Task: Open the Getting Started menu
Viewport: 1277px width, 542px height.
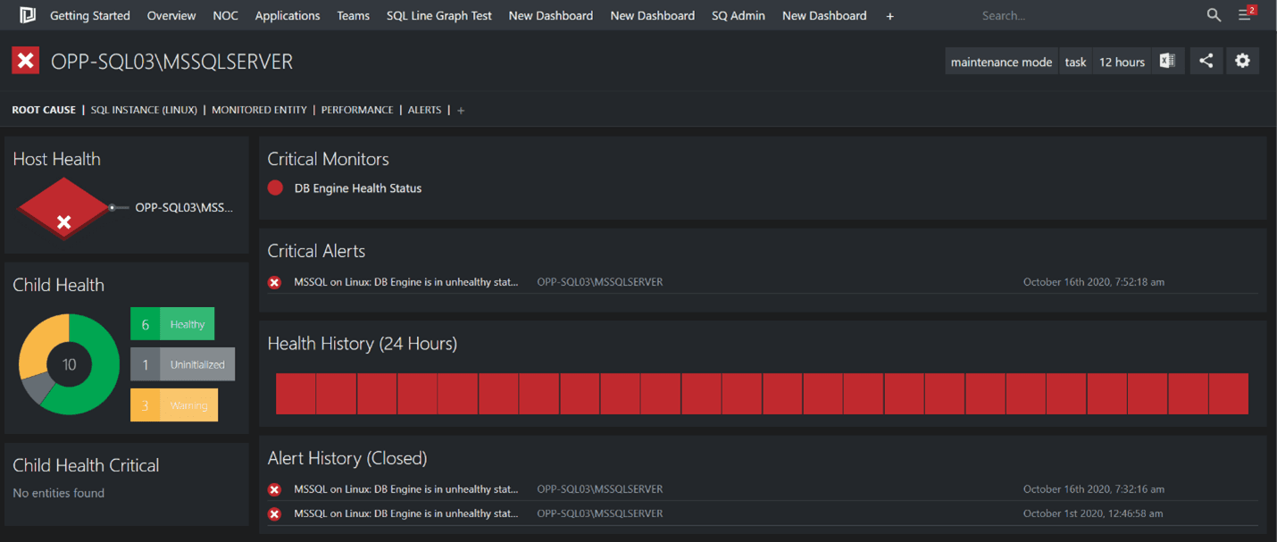Action: pyautogui.click(x=90, y=15)
